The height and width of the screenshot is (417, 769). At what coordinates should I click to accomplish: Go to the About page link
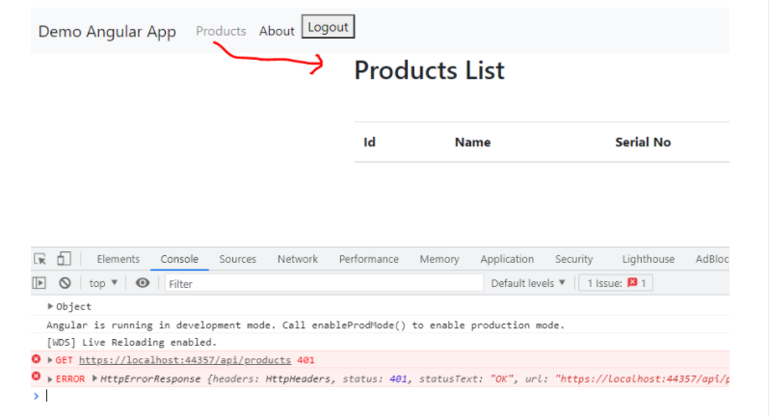pos(277,31)
